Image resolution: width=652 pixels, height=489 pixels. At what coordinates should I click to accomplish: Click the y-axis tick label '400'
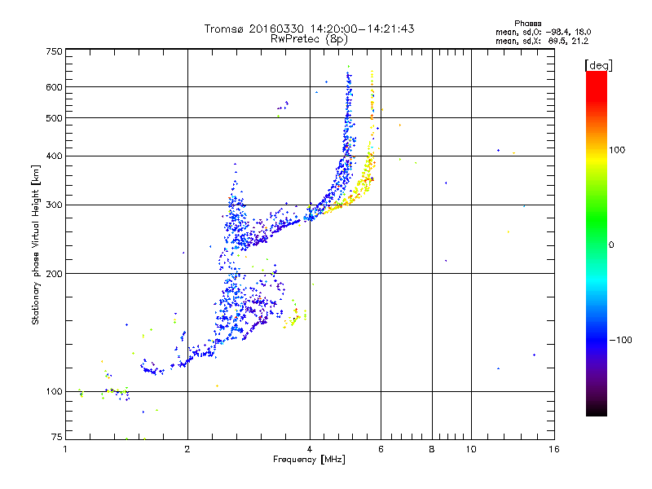pos(54,156)
